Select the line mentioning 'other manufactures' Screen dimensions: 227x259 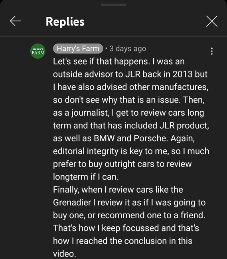coord(130,87)
